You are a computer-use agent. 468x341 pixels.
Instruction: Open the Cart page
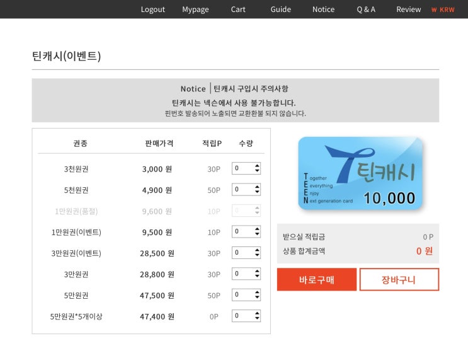tap(238, 9)
